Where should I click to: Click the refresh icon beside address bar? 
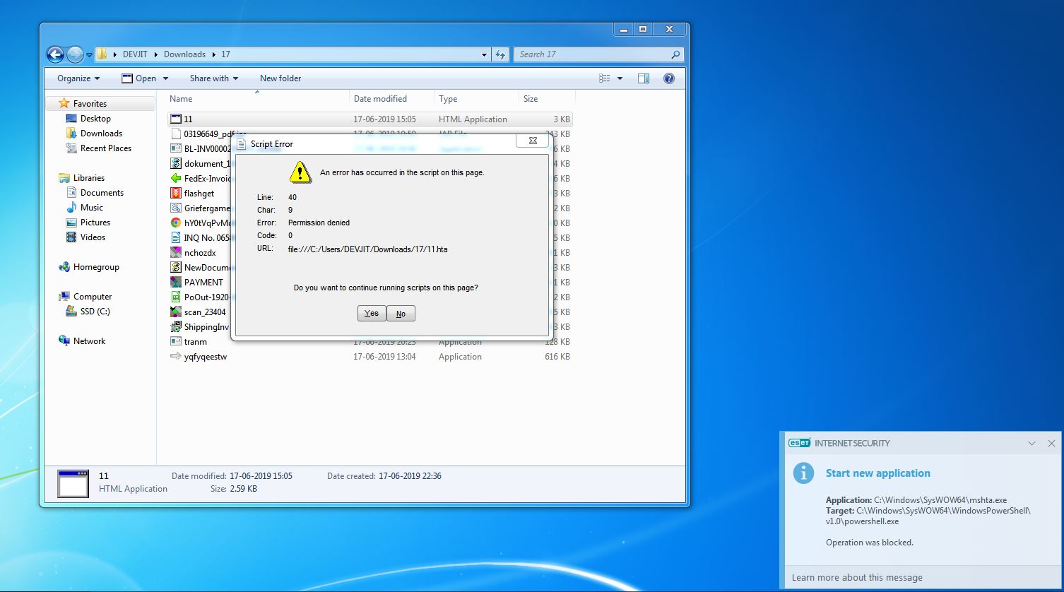point(500,54)
